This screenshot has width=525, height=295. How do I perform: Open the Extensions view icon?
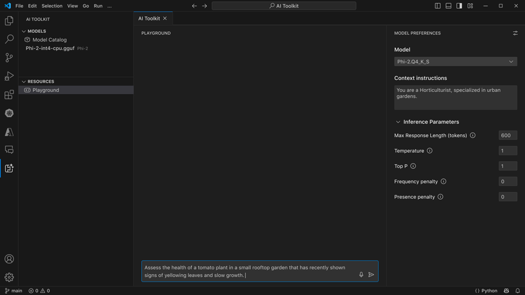click(x=9, y=94)
